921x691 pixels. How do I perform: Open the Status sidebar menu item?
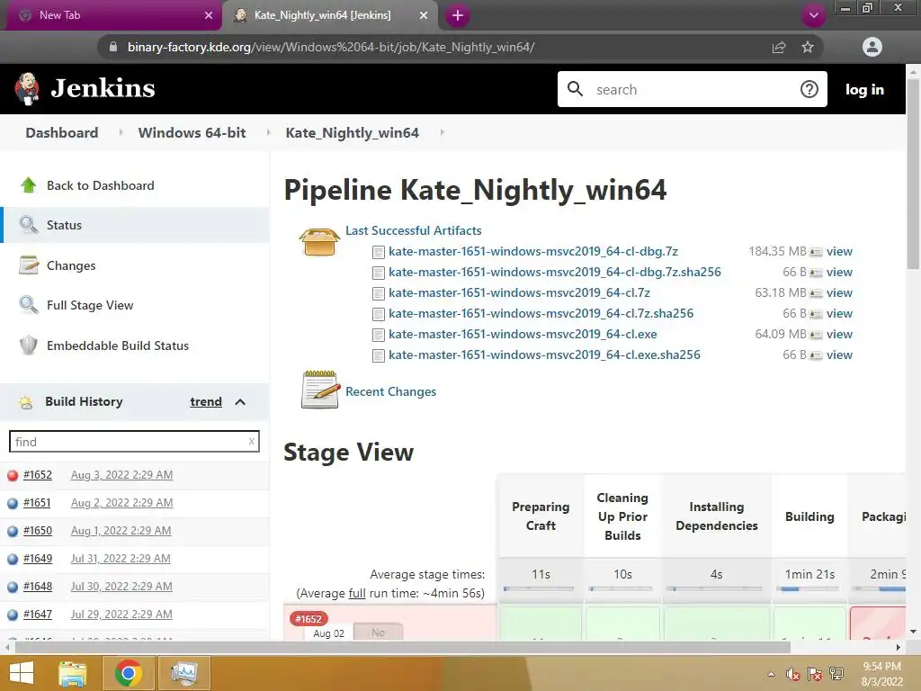coord(135,225)
